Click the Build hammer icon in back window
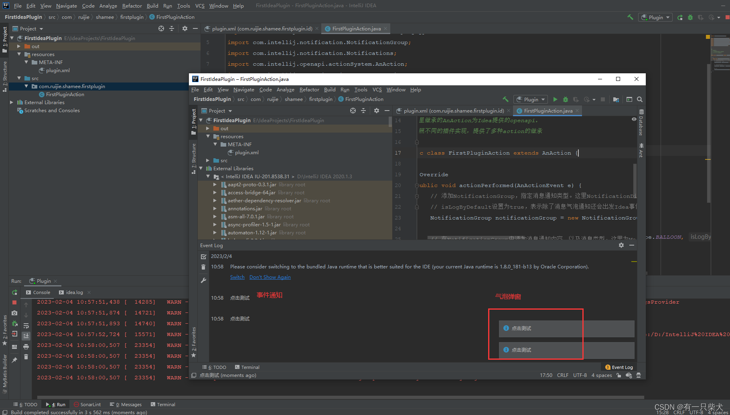 pyautogui.click(x=630, y=17)
